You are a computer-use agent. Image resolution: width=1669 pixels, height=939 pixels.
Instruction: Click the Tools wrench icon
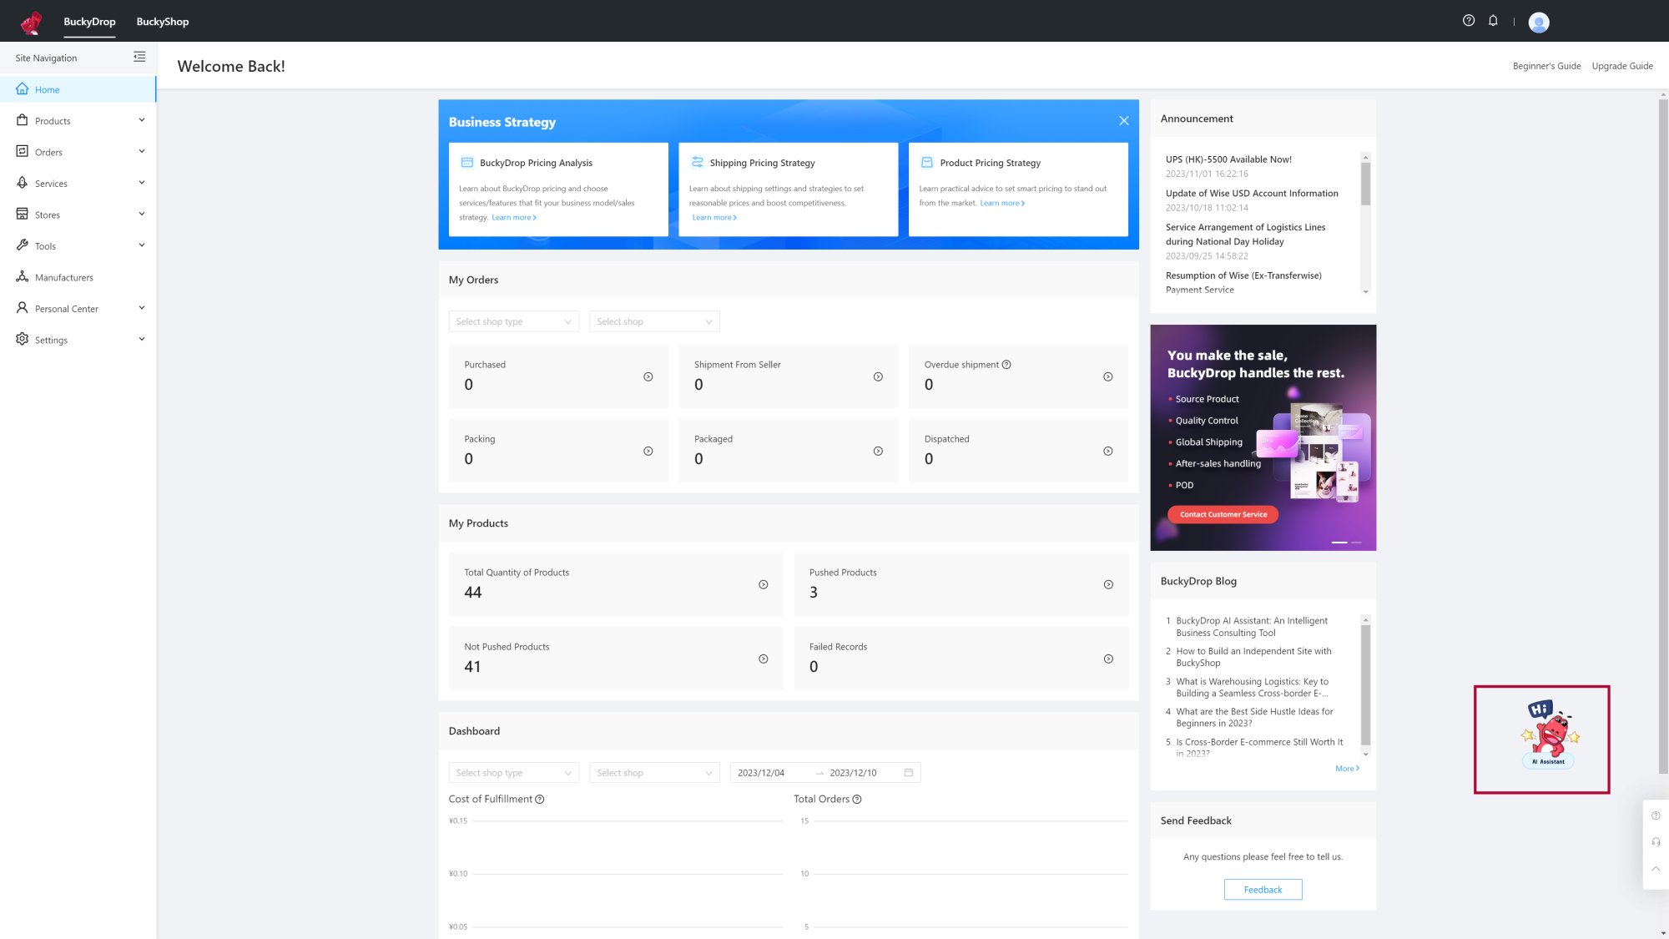click(x=23, y=245)
